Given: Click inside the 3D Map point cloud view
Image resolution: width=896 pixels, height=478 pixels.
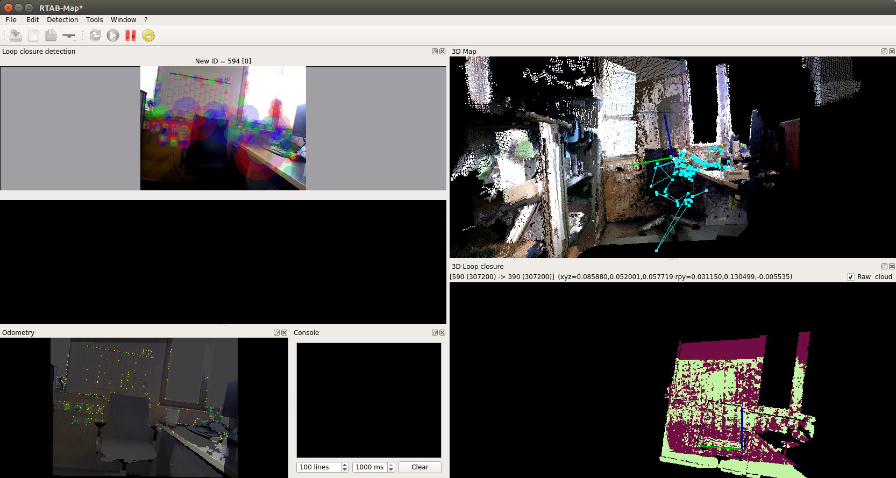Looking at the screenshot, I should pyautogui.click(x=673, y=157).
